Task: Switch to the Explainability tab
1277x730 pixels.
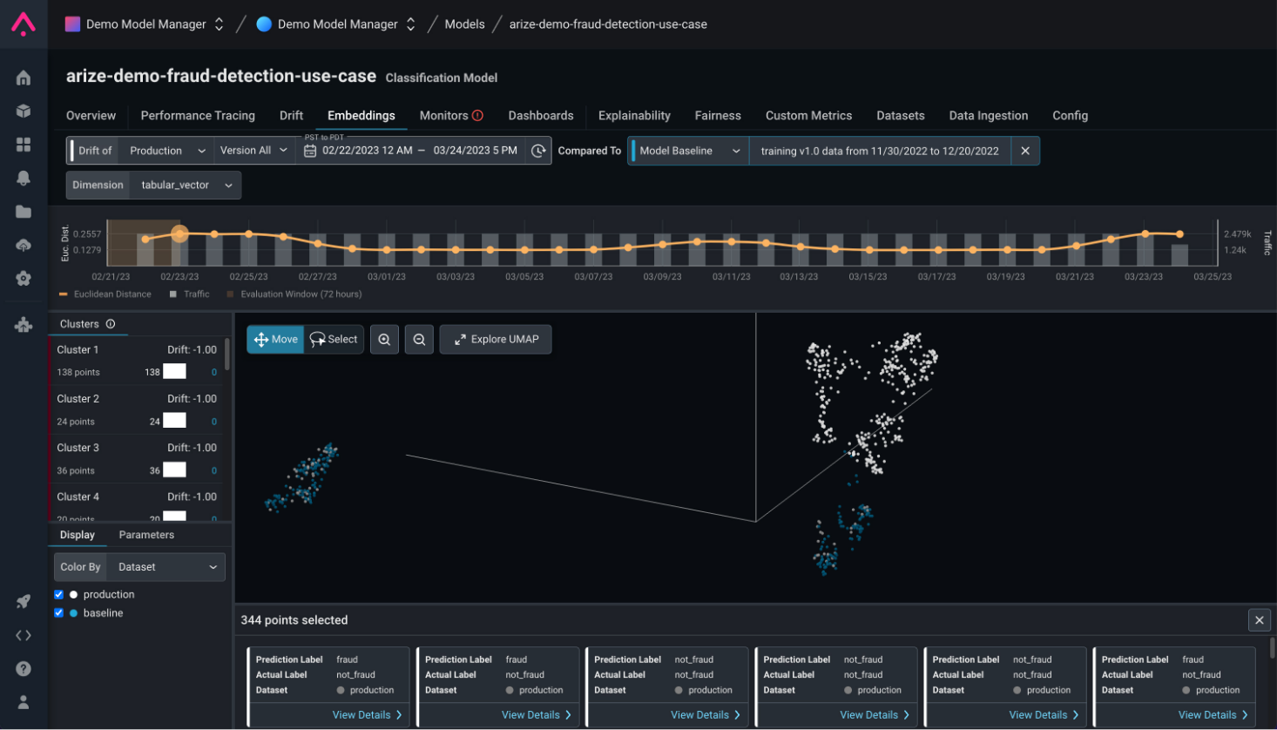Action: click(x=634, y=115)
